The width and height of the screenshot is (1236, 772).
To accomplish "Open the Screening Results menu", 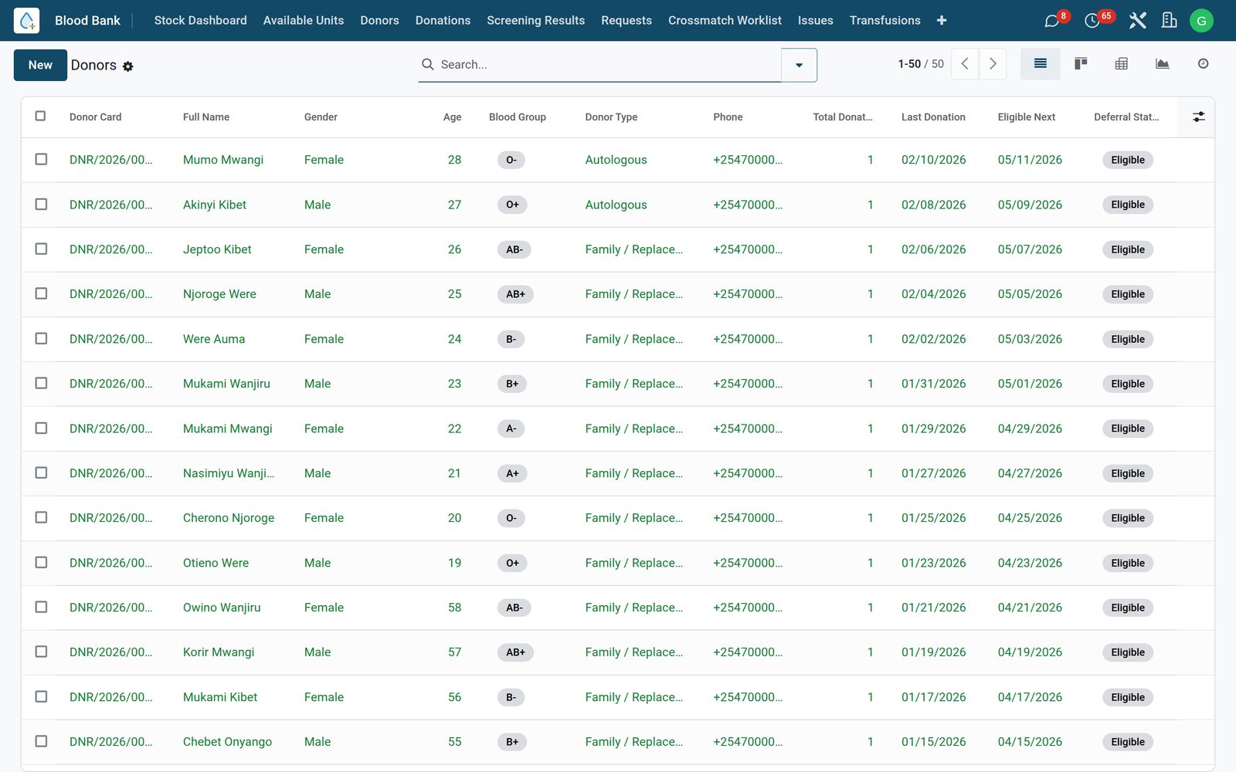I will [x=535, y=21].
